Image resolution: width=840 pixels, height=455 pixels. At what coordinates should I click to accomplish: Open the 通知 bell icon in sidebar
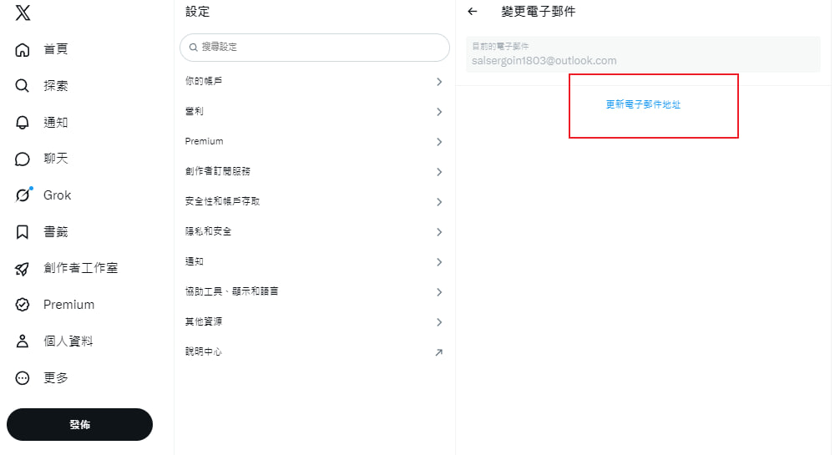pos(23,123)
